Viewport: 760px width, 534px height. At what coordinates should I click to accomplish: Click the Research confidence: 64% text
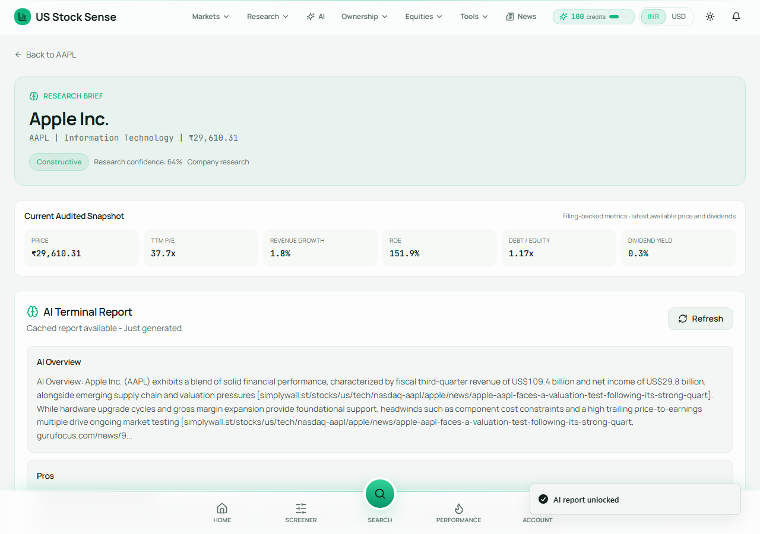(x=138, y=162)
